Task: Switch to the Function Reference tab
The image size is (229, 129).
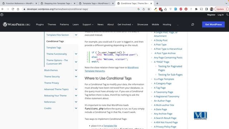Action: pyautogui.click(x=20, y=3)
